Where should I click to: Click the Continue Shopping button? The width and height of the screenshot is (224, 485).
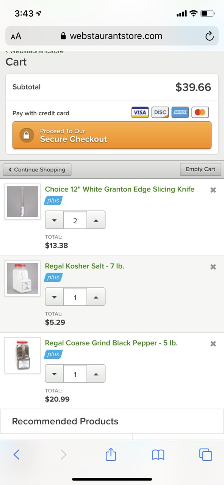pyautogui.click(x=37, y=170)
